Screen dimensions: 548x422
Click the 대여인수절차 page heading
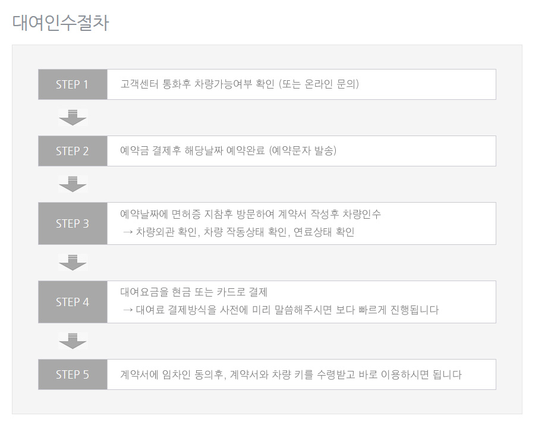[x=61, y=23]
